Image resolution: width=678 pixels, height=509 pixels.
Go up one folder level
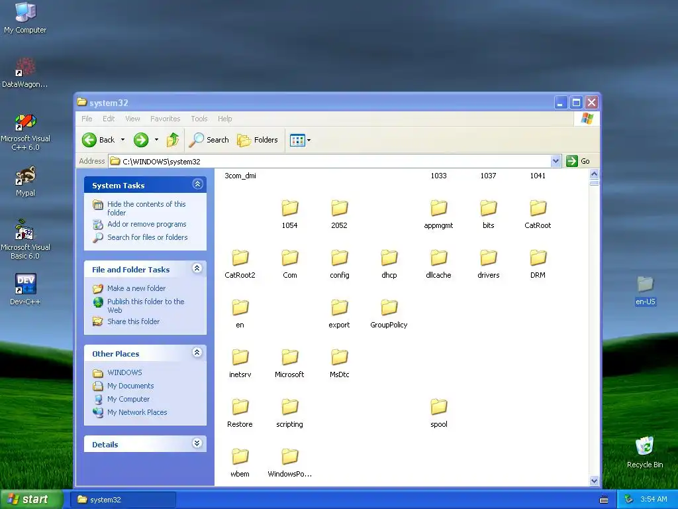[x=173, y=140]
